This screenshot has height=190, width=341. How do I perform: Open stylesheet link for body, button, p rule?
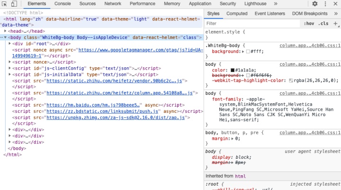click(310, 133)
